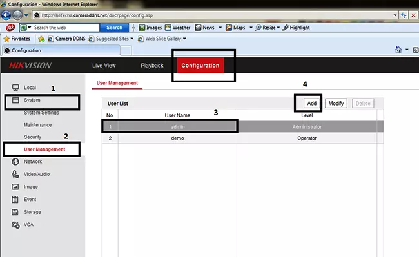Click the Video/Audio microphone icon
The height and width of the screenshot is (257, 419).
point(15,174)
